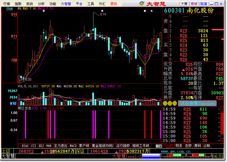
Task: Switch to the 财务 tab
Action: [x=179, y=146]
